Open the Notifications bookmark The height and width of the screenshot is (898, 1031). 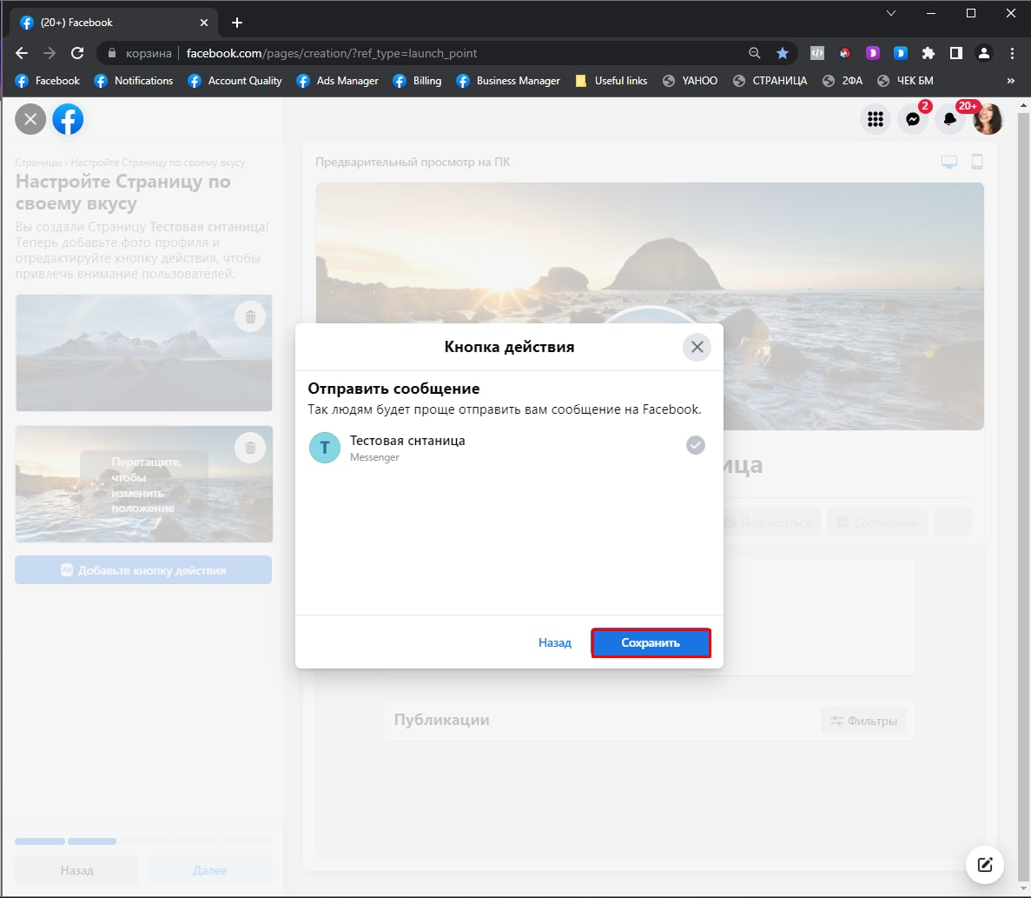tap(134, 81)
